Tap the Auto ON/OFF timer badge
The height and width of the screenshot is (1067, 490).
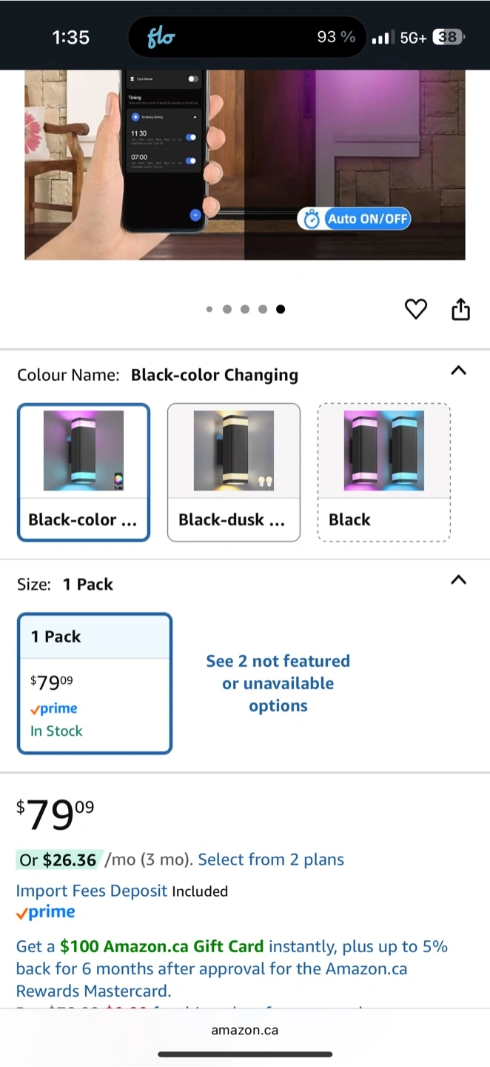(355, 219)
